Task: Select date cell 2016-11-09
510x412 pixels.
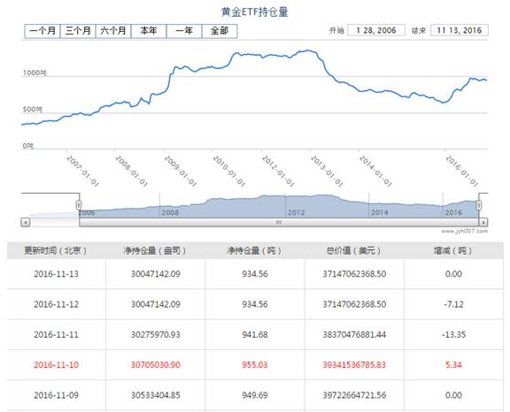Action: (57, 395)
